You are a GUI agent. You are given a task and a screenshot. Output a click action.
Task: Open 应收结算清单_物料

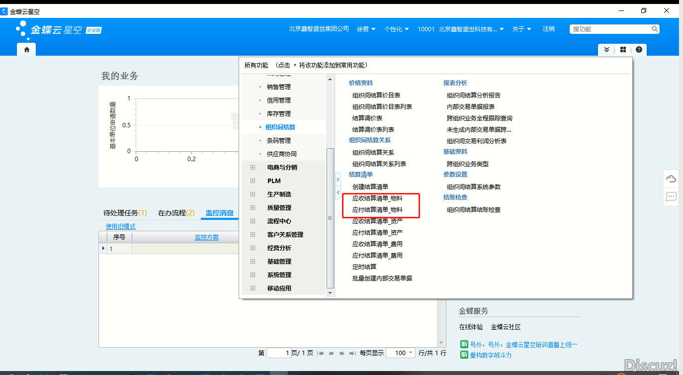pyautogui.click(x=377, y=198)
